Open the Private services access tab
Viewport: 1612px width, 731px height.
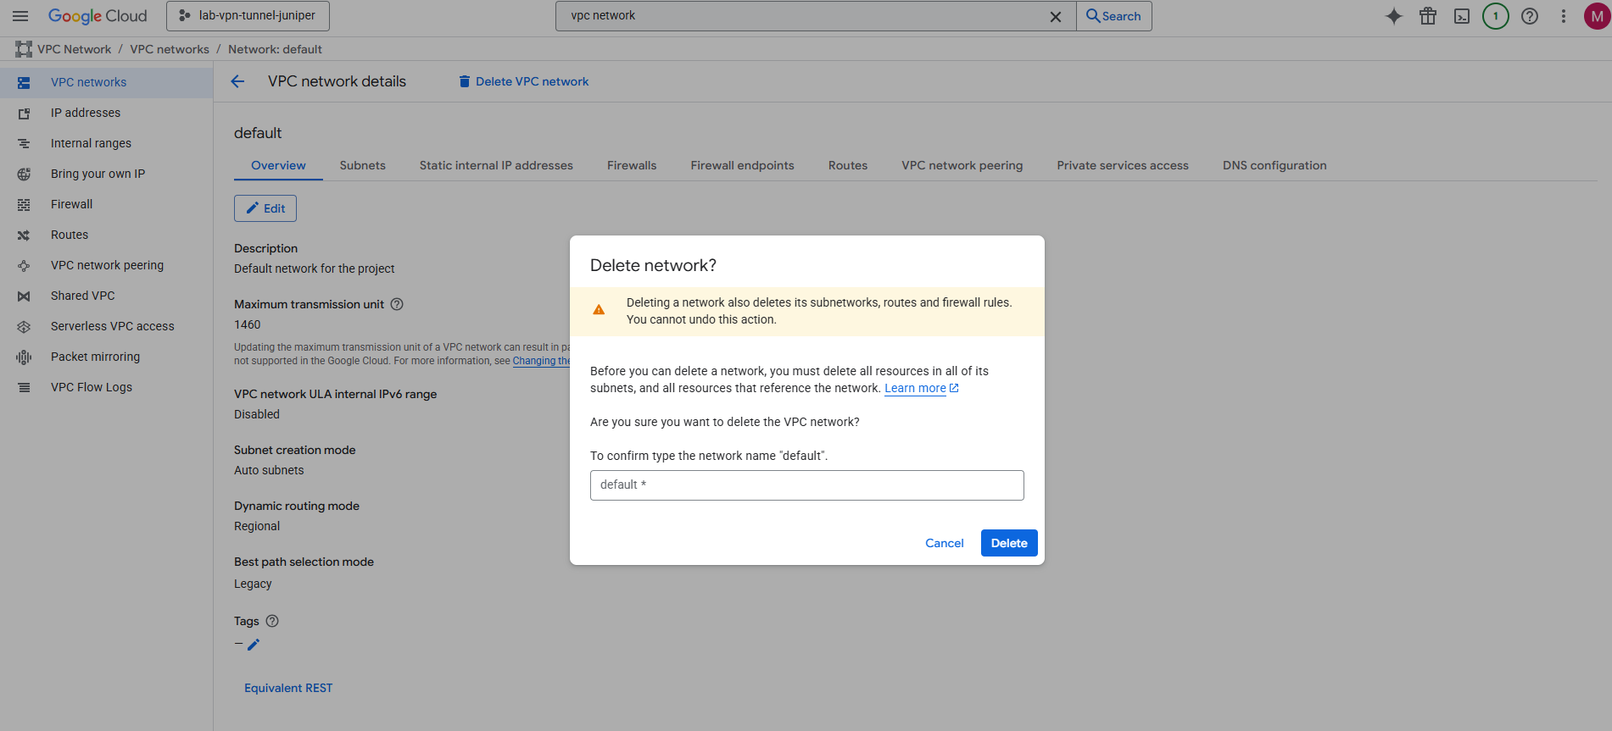[1123, 165]
